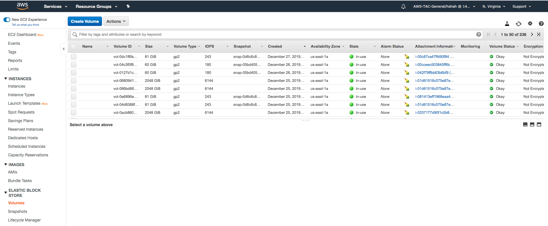The image size is (548, 226).
Task: Open the experiments flask icon
Action: coord(507,24)
